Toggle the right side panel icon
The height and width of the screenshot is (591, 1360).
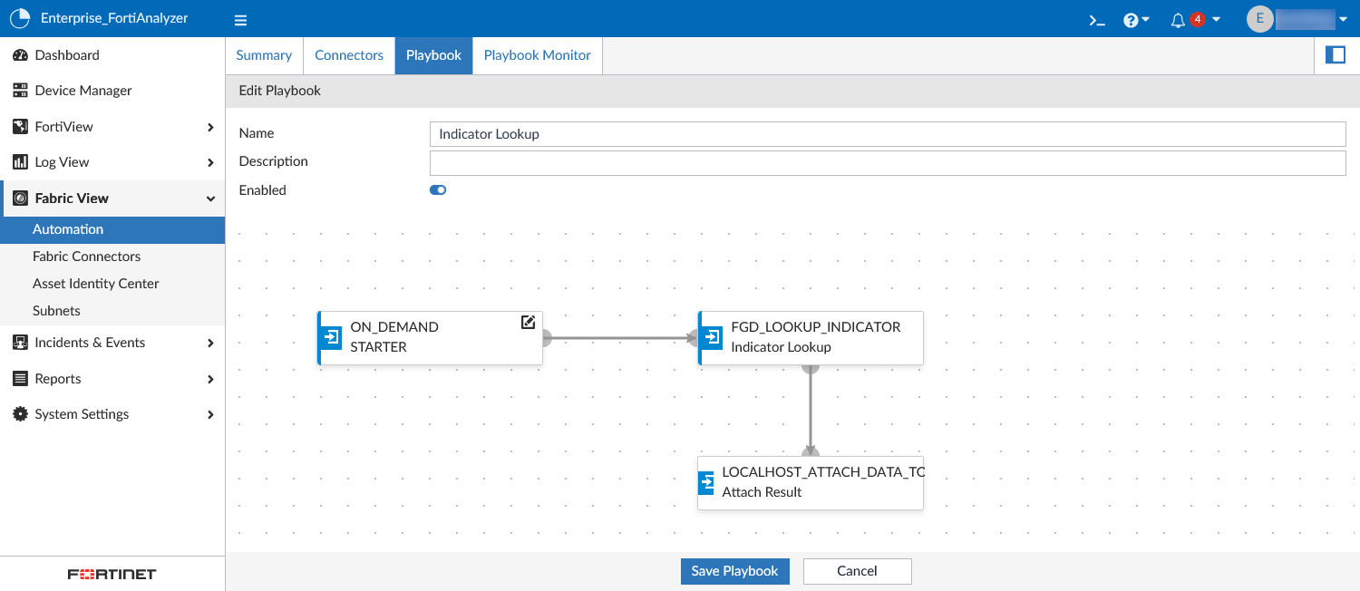pos(1335,54)
